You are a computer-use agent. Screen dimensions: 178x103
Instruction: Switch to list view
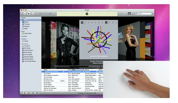(x=124, y=14)
